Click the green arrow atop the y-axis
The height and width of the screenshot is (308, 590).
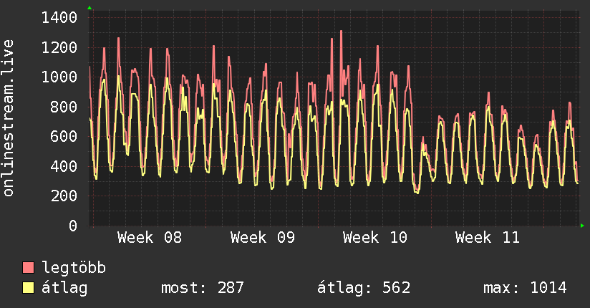(x=90, y=8)
